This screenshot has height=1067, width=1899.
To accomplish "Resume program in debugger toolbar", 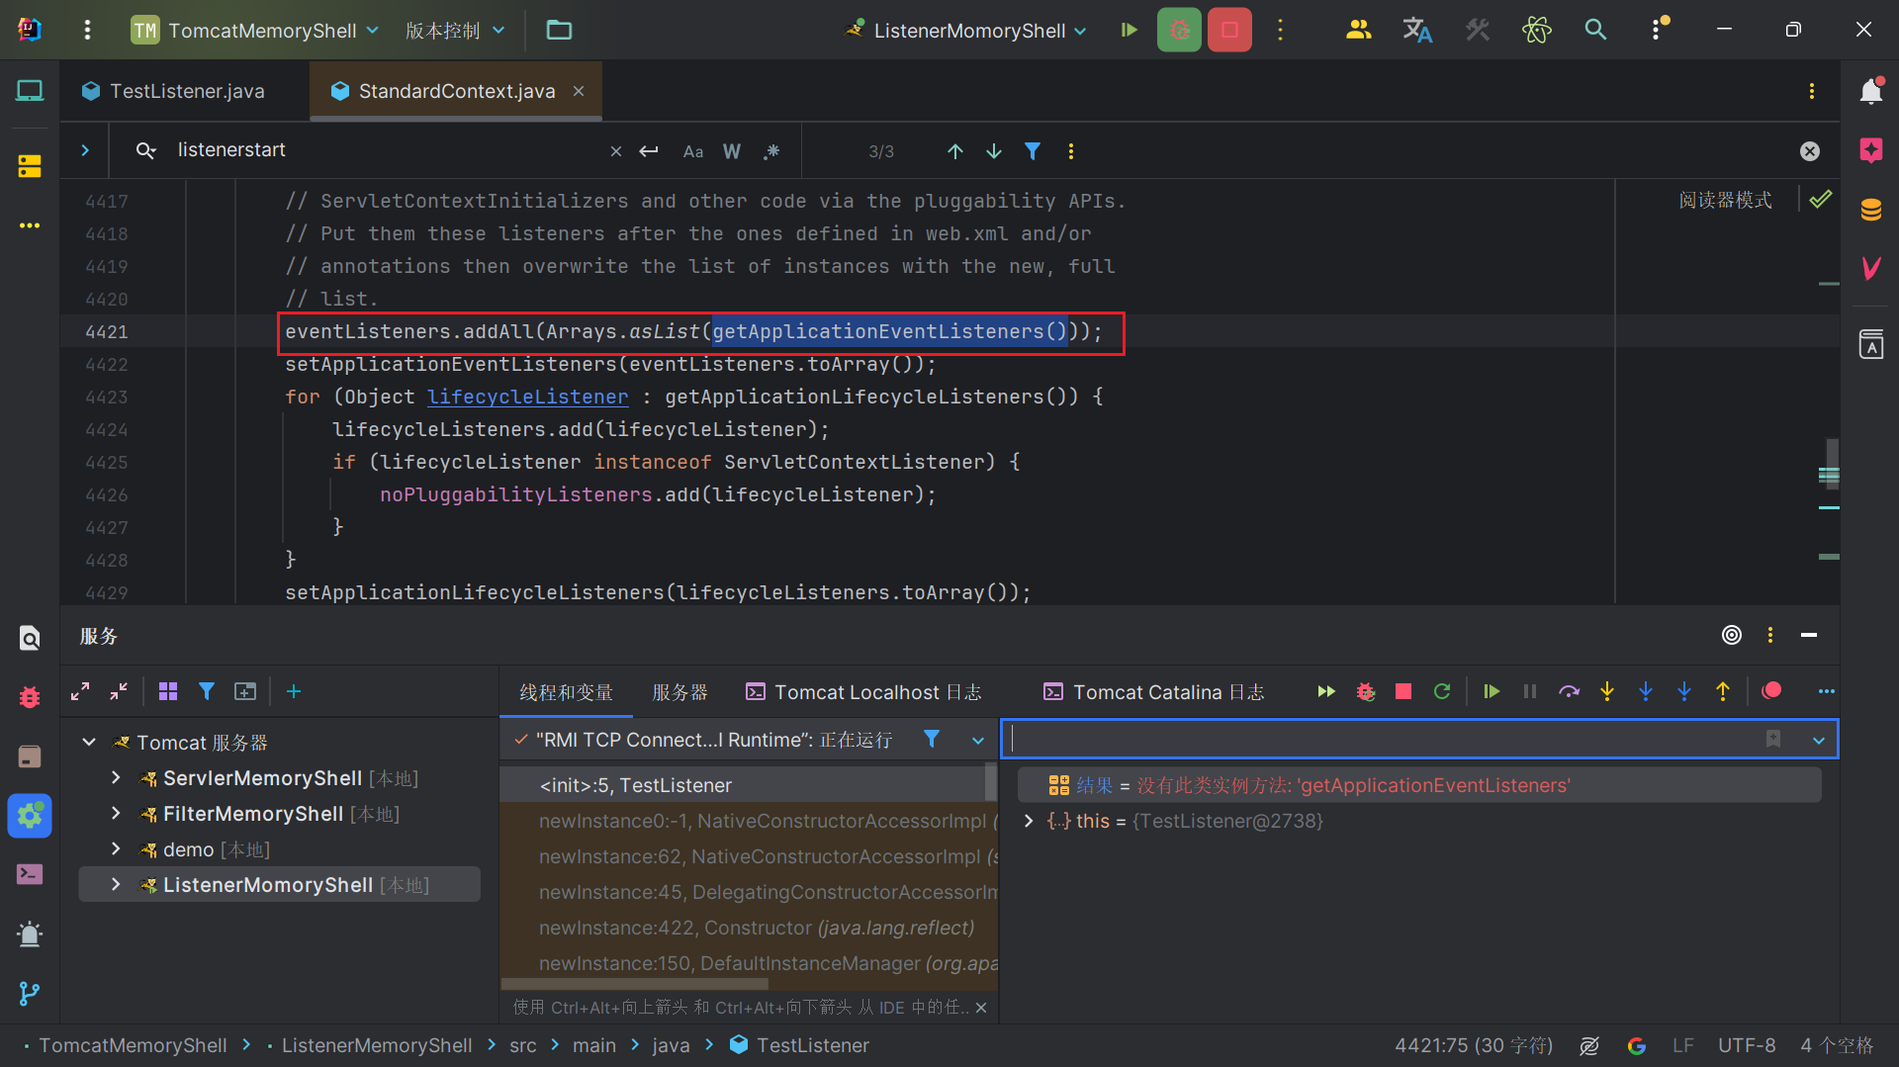I will point(1492,691).
